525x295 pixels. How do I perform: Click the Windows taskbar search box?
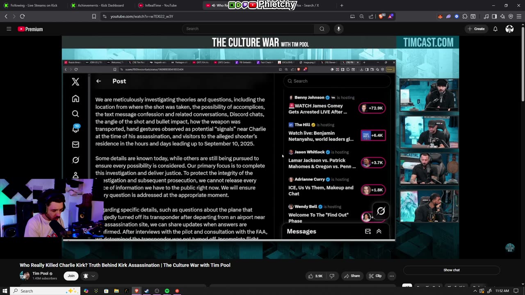pos(44,291)
